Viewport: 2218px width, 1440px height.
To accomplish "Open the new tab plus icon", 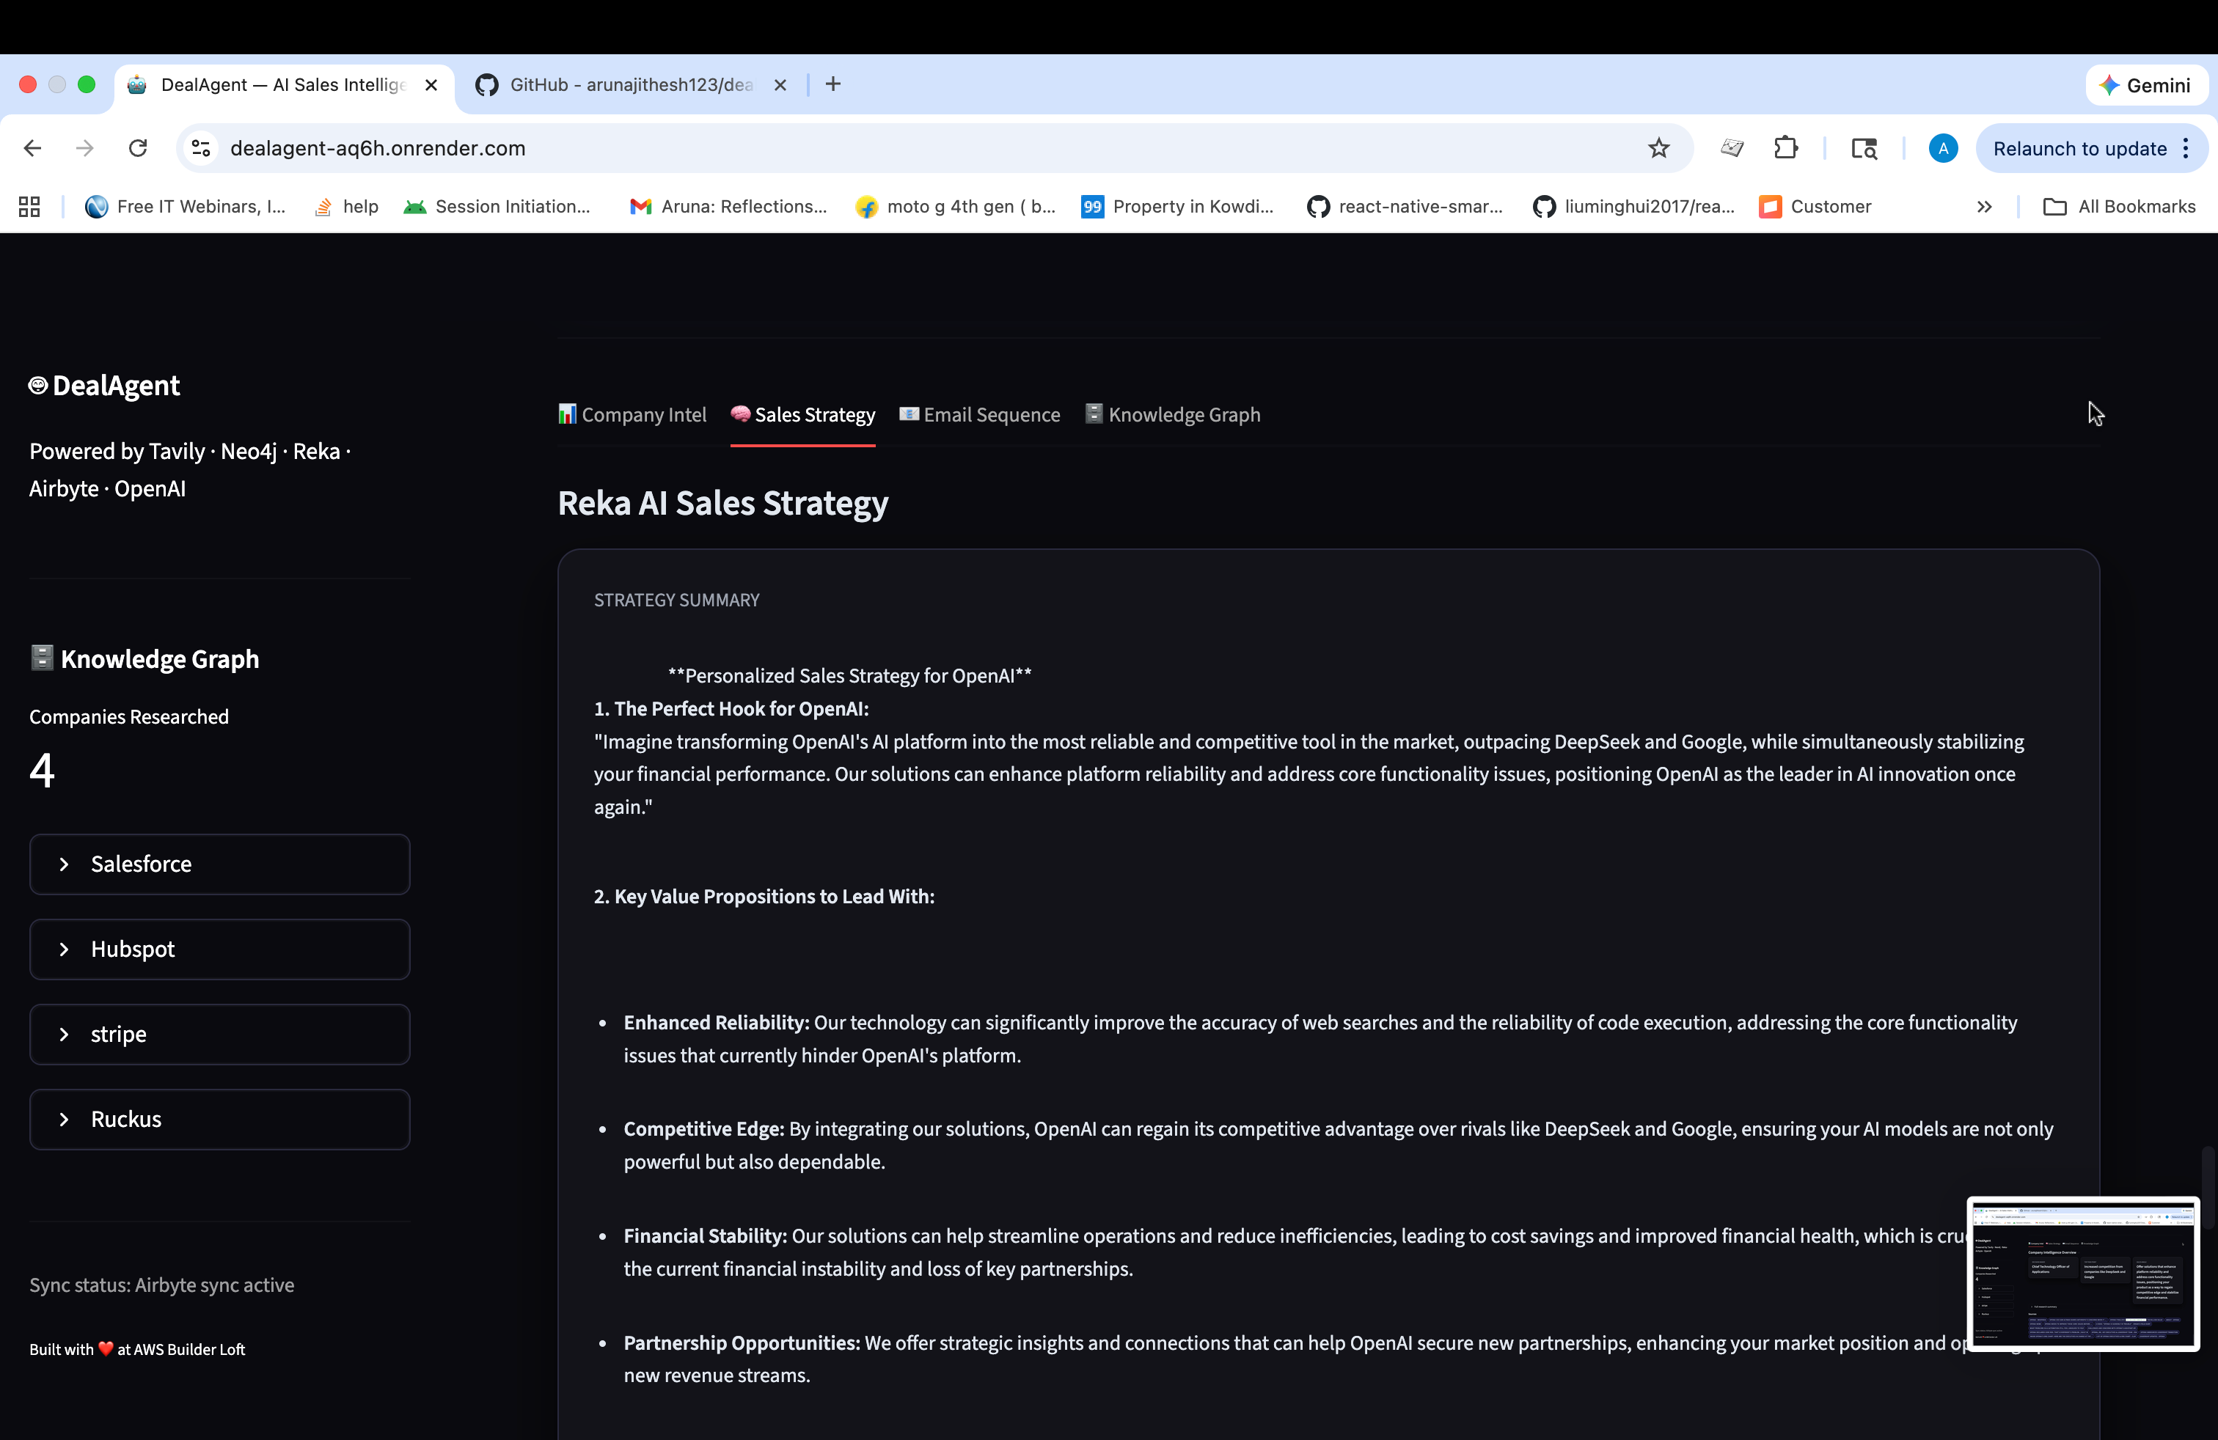I will click(833, 85).
